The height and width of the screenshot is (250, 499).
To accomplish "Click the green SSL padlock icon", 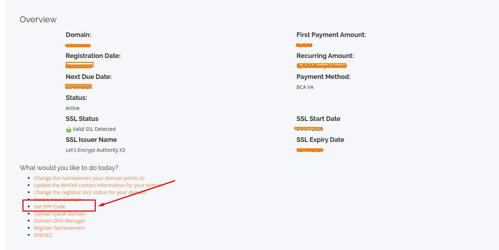I will 69,129.
